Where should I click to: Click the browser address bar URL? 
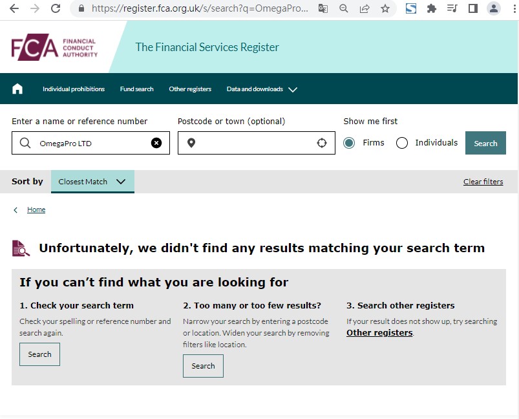click(x=200, y=8)
